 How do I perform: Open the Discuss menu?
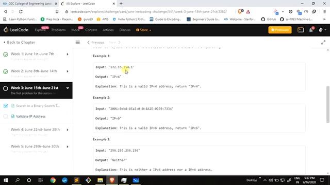[x=125, y=30]
